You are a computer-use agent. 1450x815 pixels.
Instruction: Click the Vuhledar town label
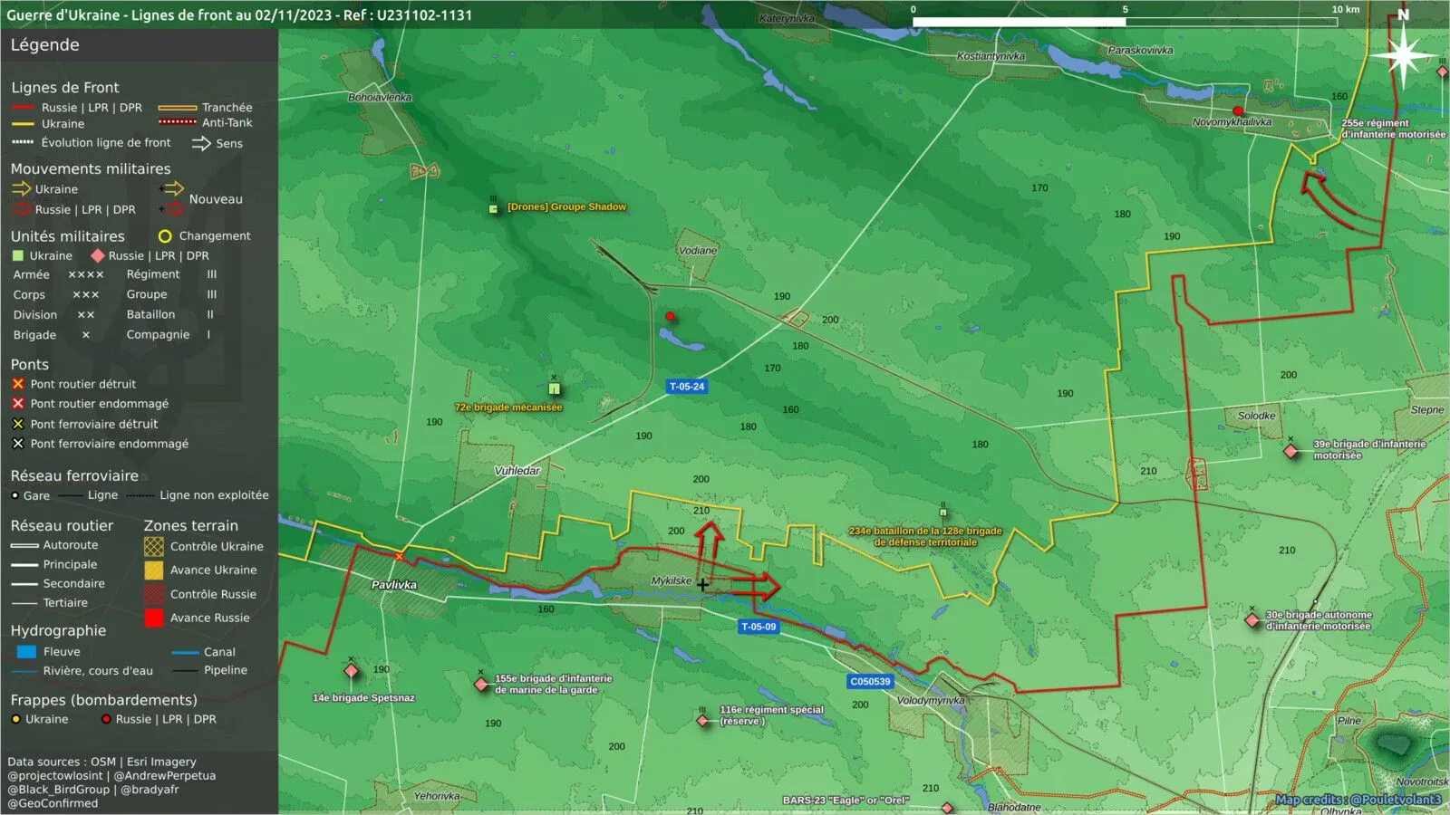[x=517, y=471]
